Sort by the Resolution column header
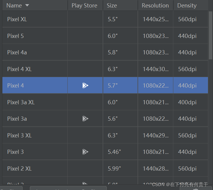 [155, 5]
